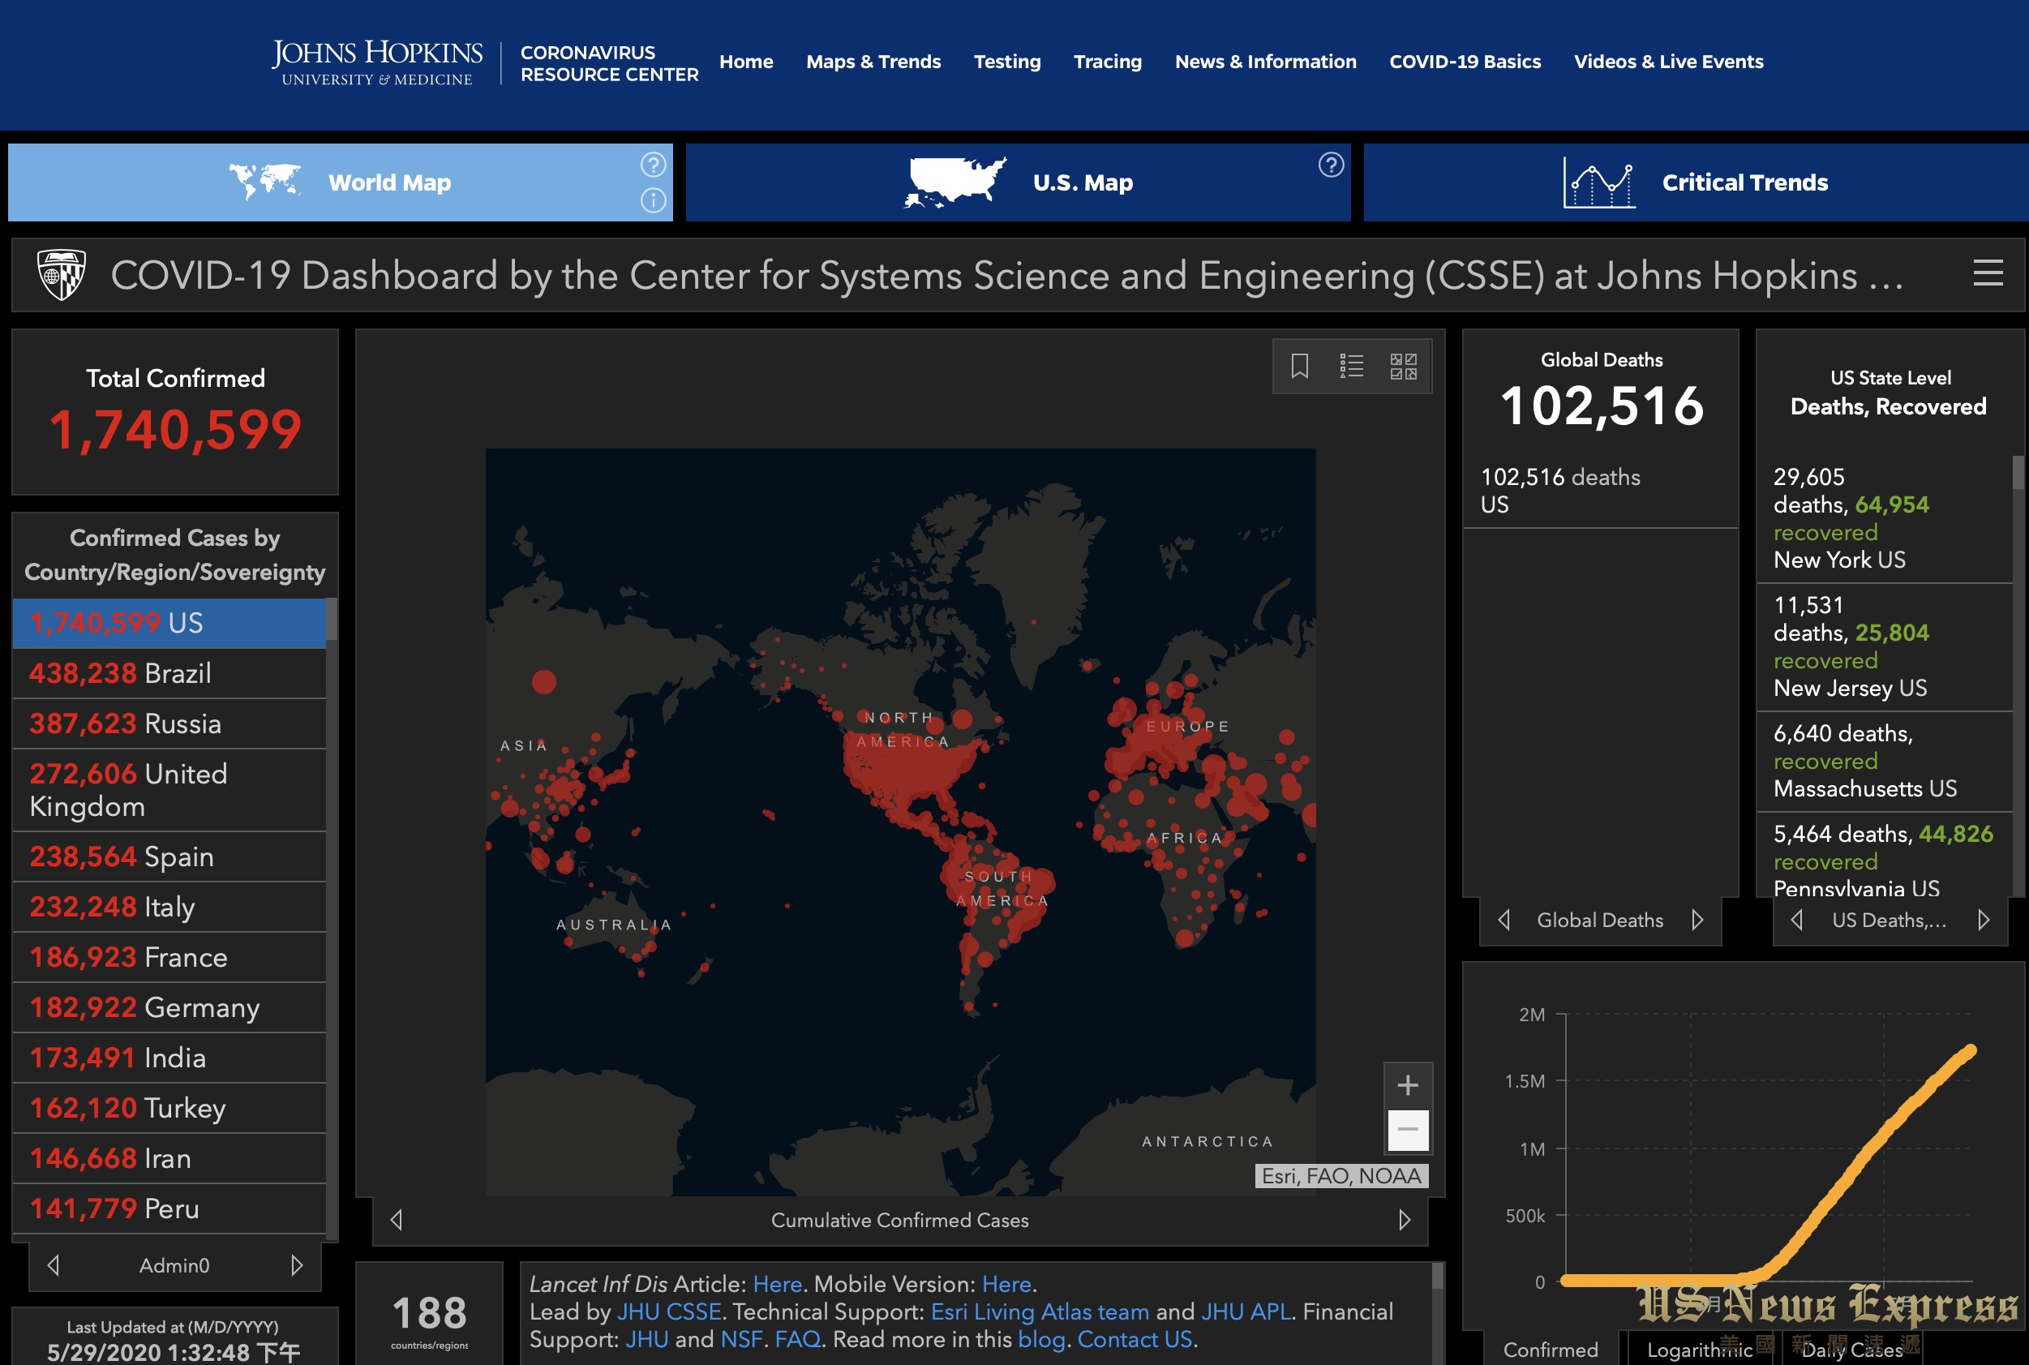Select the Logarithmic chart tab
Viewport: 2029px width, 1365px height.
[1700, 1349]
